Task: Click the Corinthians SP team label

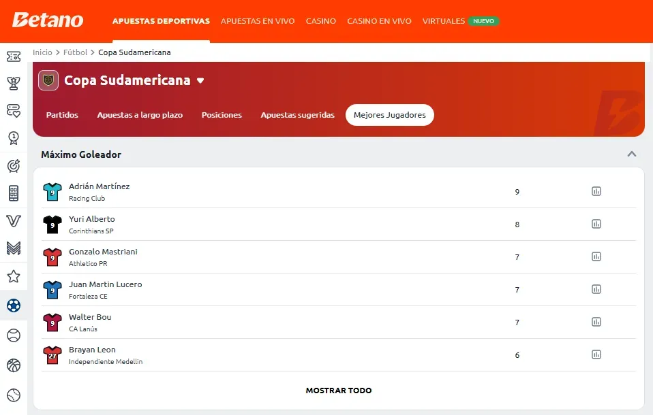Action: [91, 231]
